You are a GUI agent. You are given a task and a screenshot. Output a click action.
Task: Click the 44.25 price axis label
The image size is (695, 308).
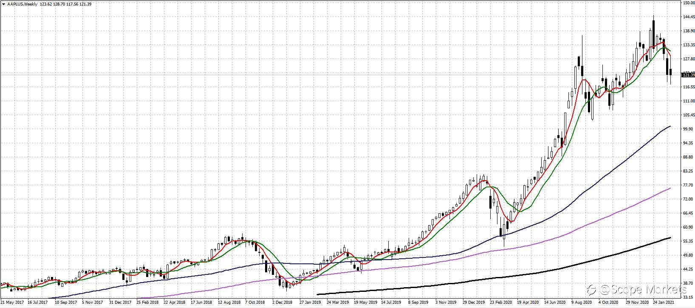(688, 269)
